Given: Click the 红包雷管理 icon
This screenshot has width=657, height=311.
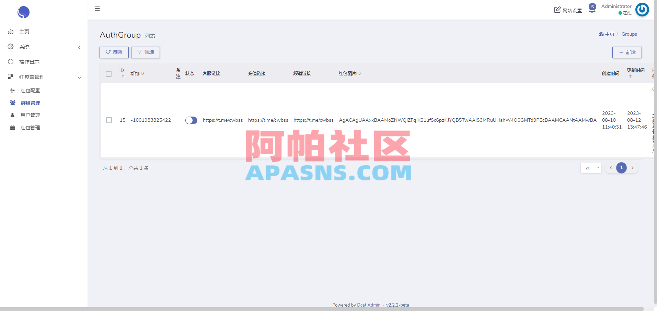Looking at the screenshot, I should point(11,77).
